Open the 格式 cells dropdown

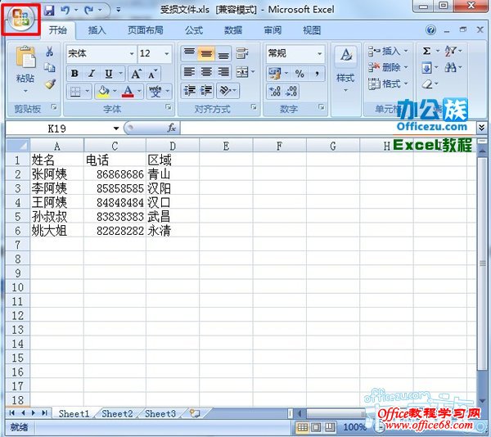coord(388,83)
